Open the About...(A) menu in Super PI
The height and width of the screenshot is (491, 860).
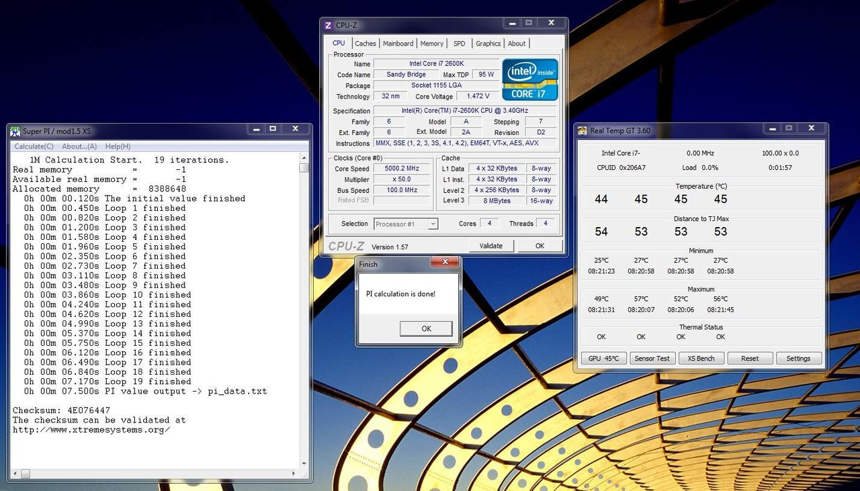point(79,146)
